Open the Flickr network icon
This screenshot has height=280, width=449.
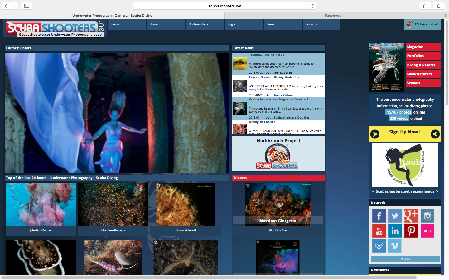tap(427, 231)
